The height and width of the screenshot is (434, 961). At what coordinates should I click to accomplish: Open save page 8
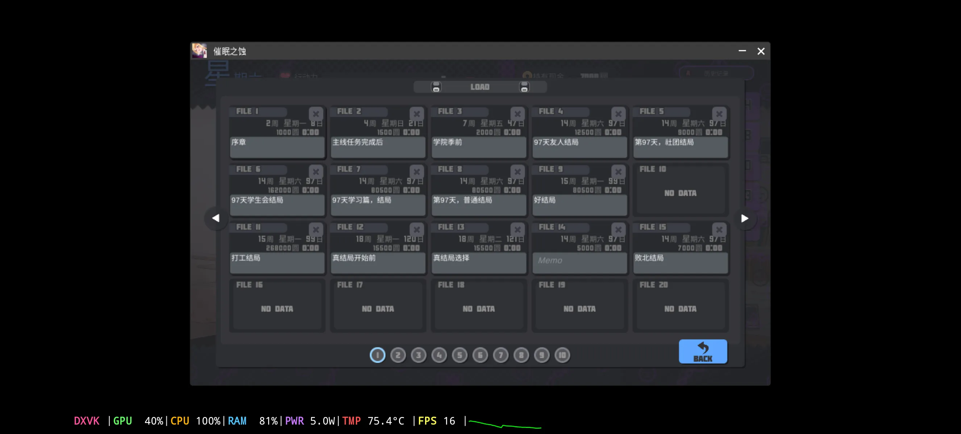point(521,355)
